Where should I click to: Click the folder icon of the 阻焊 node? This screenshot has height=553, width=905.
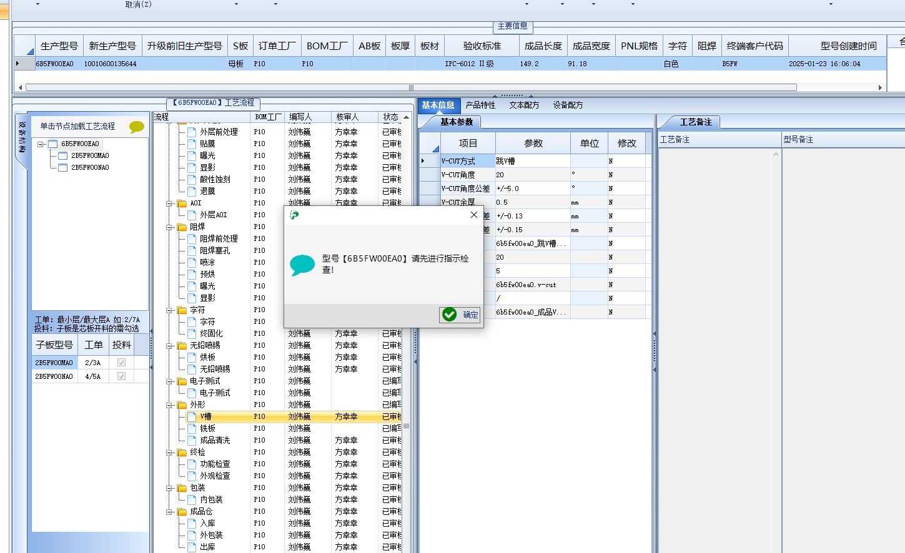click(x=182, y=227)
